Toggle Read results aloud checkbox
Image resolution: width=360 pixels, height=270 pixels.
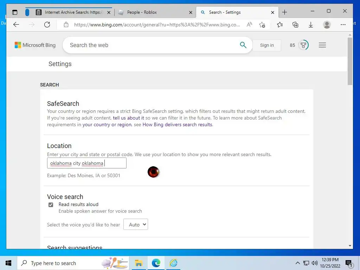[x=51, y=205]
